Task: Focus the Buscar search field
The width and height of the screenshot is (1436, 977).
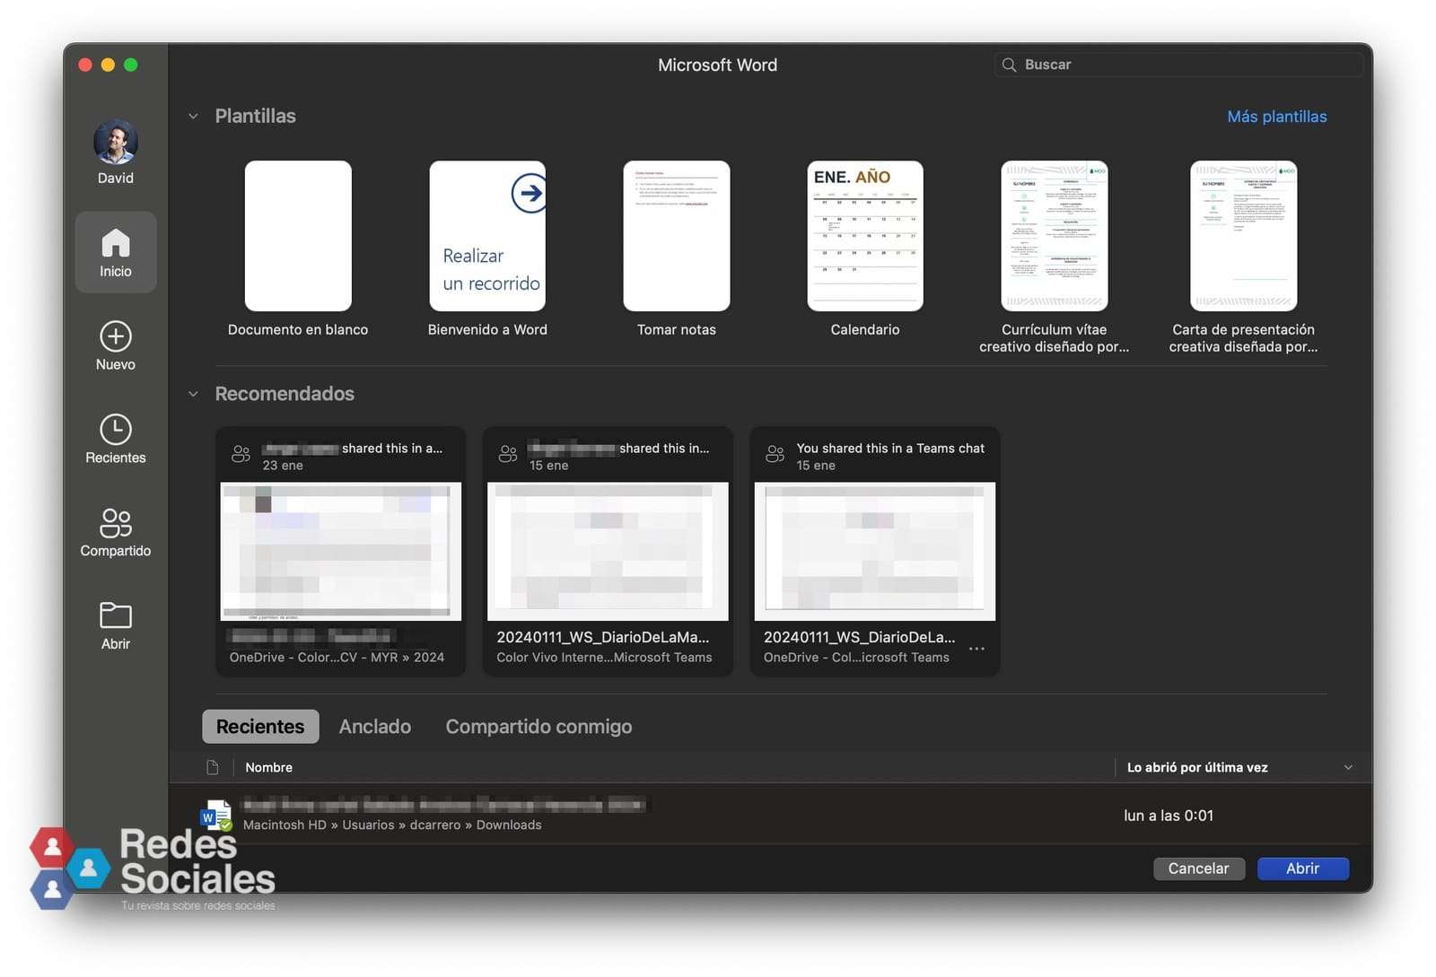Action: click(x=1178, y=65)
